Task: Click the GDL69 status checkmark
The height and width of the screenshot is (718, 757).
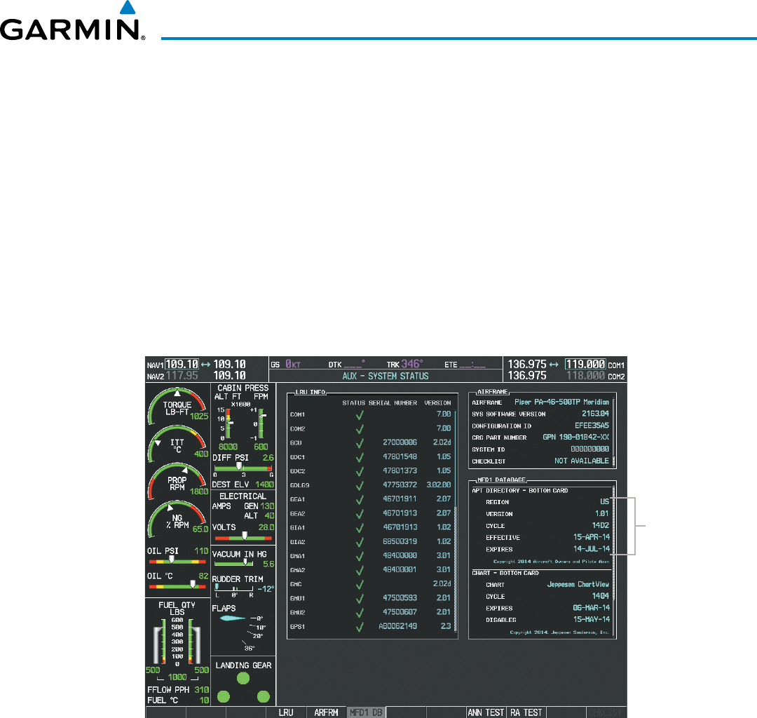Action: 360,485
